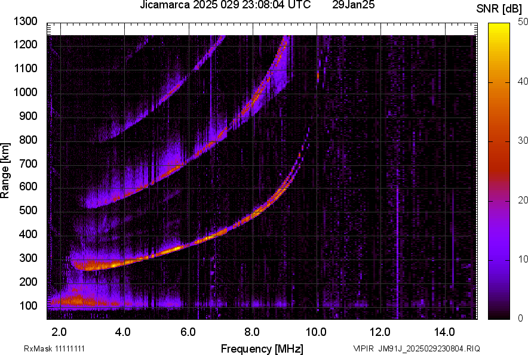Click the 1300 range tick label
The height and width of the screenshot is (355, 528).
(x=26, y=21)
